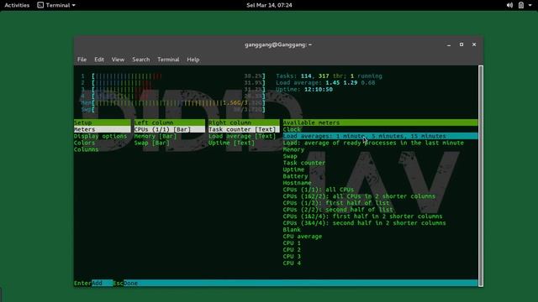538x302 pixels.
Task: Click the date and time in top bar
Action: pyautogui.click(x=269, y=5)
